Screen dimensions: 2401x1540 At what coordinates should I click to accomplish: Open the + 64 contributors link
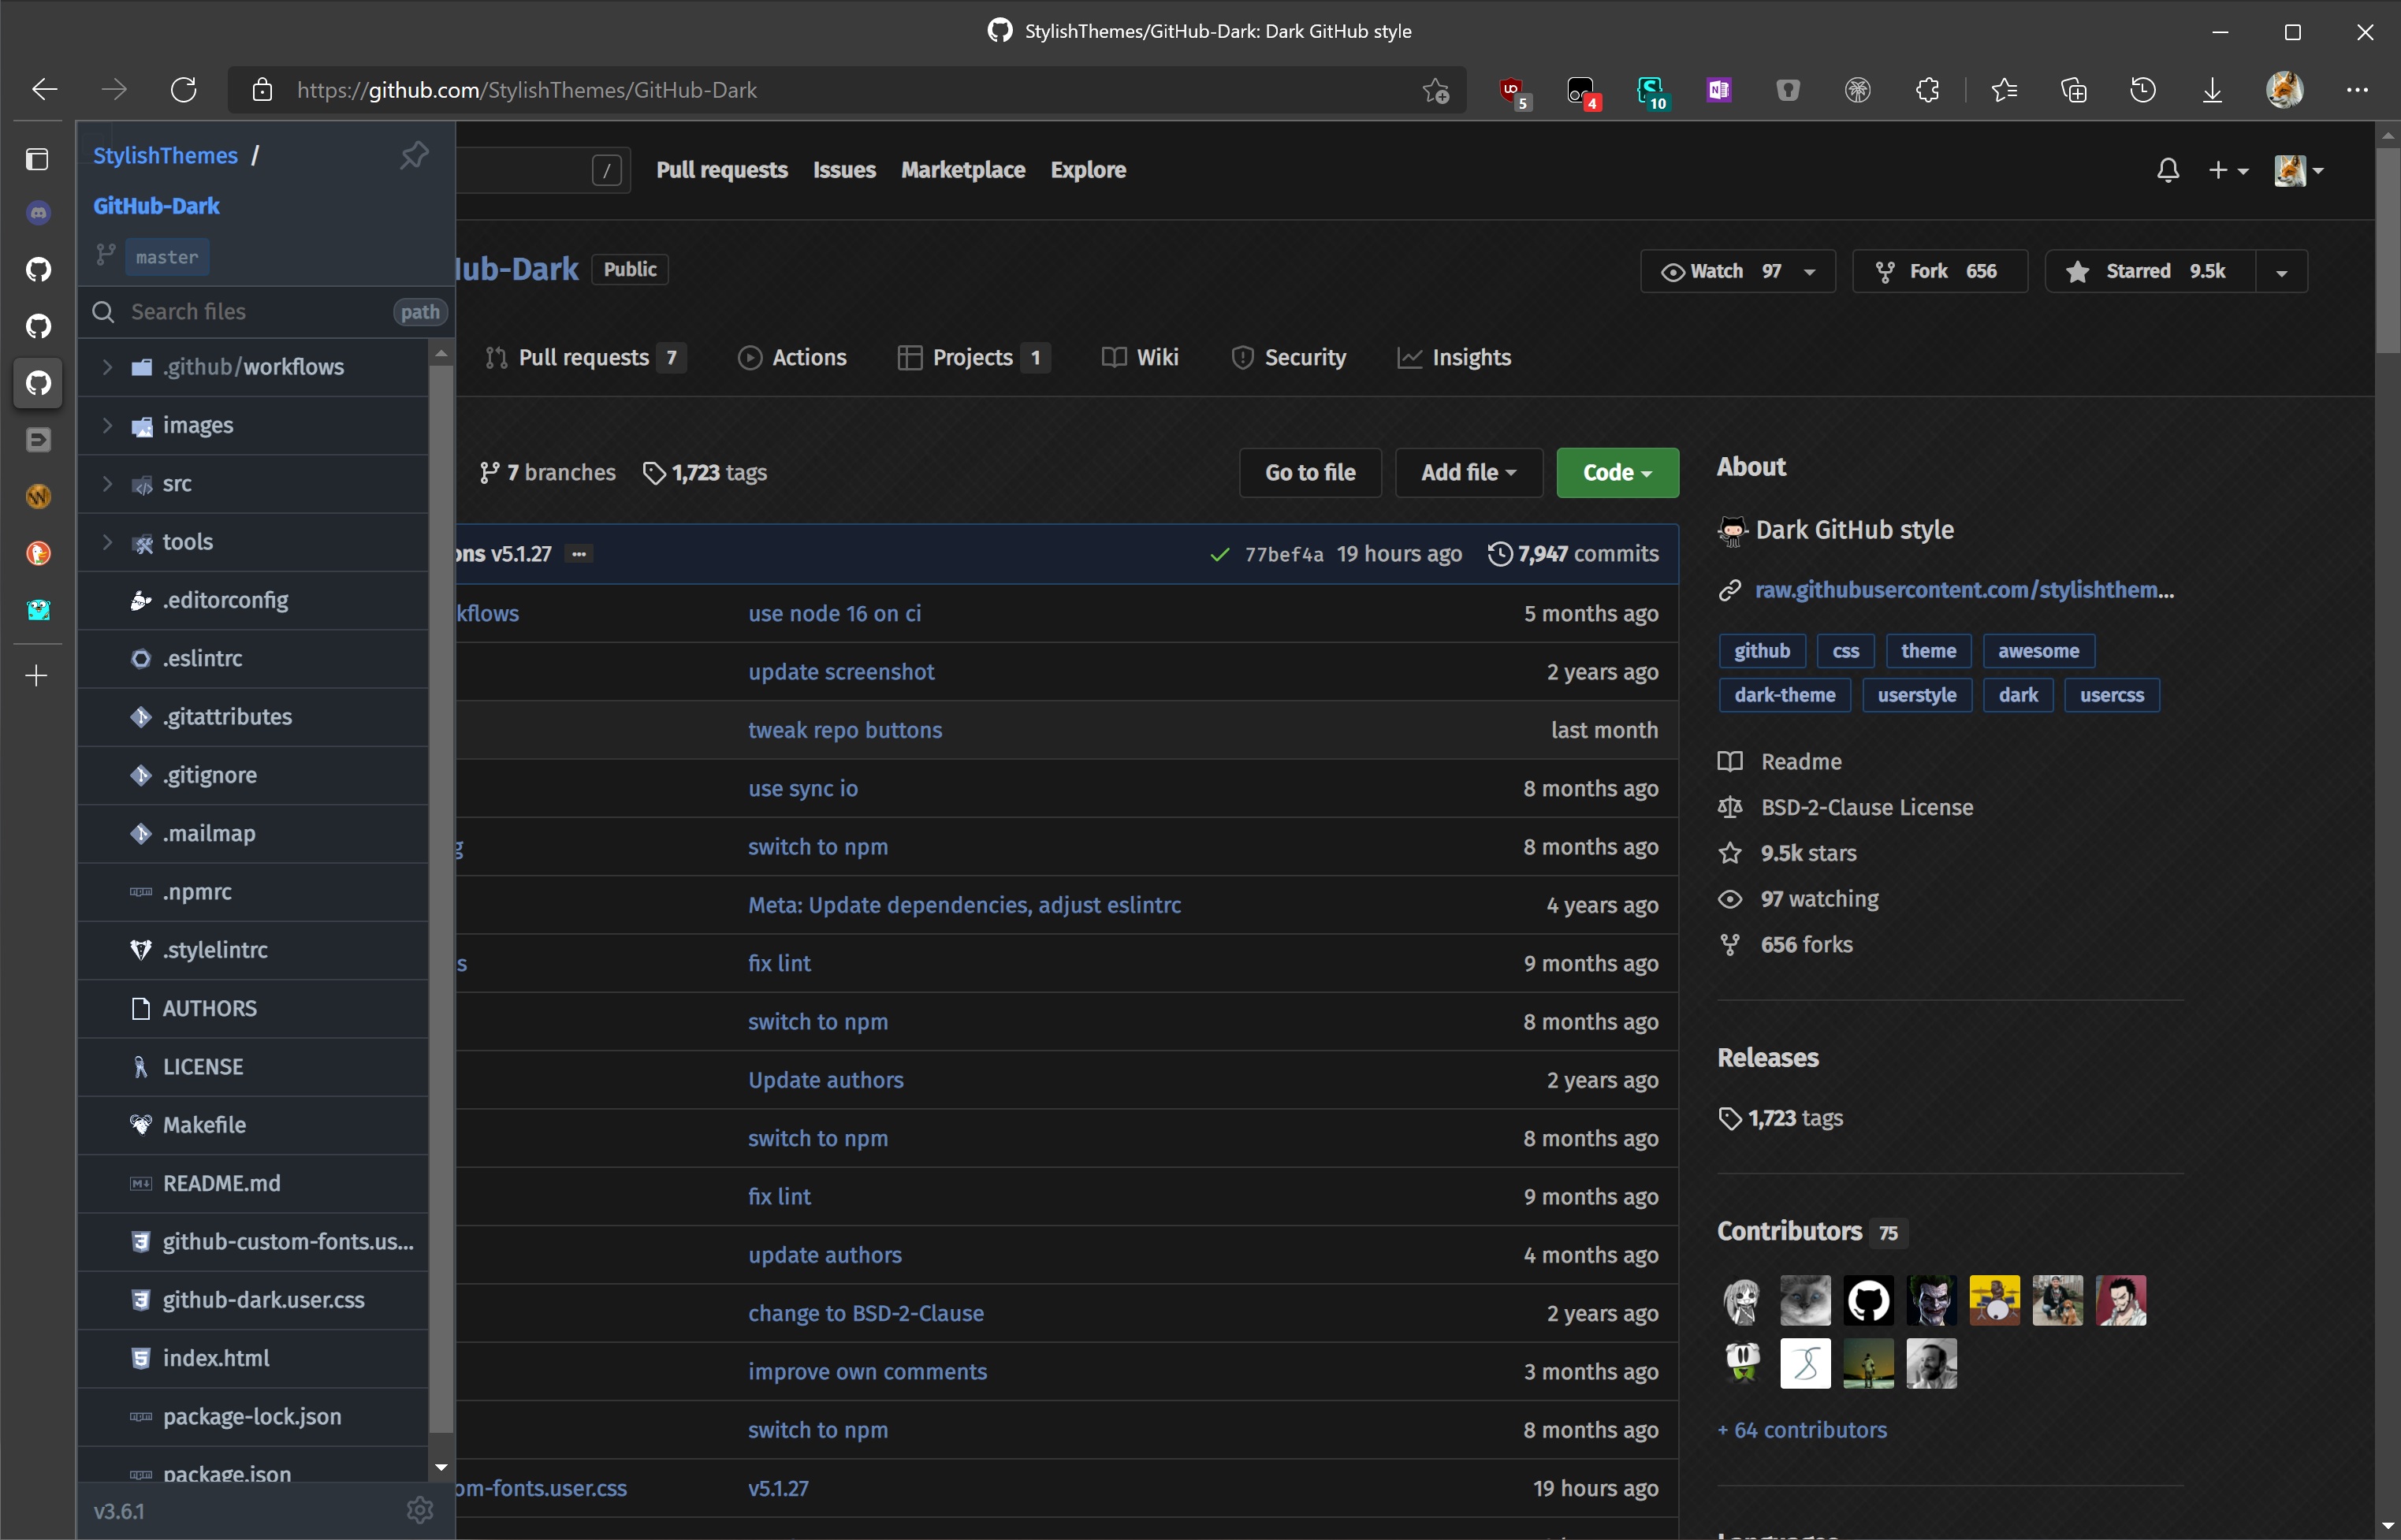[1801, 1429]
